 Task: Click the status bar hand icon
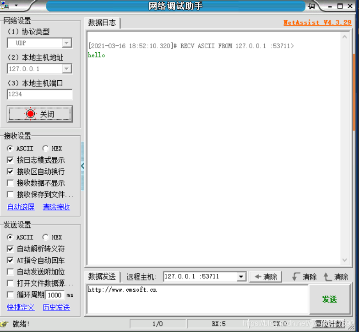tap(5, 324)
